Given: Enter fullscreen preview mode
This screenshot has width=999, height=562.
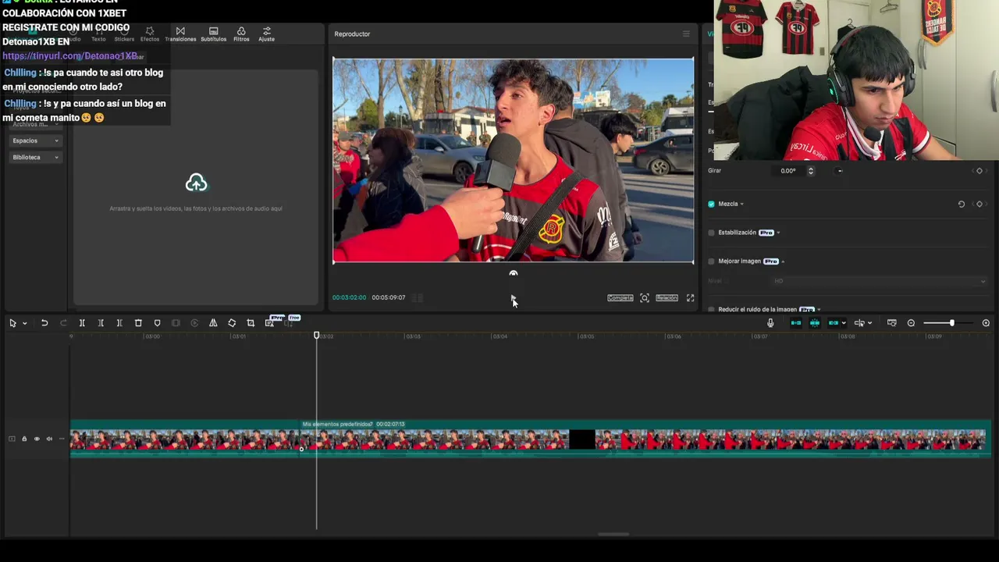Looking at the screenshot, I should 690,298.
